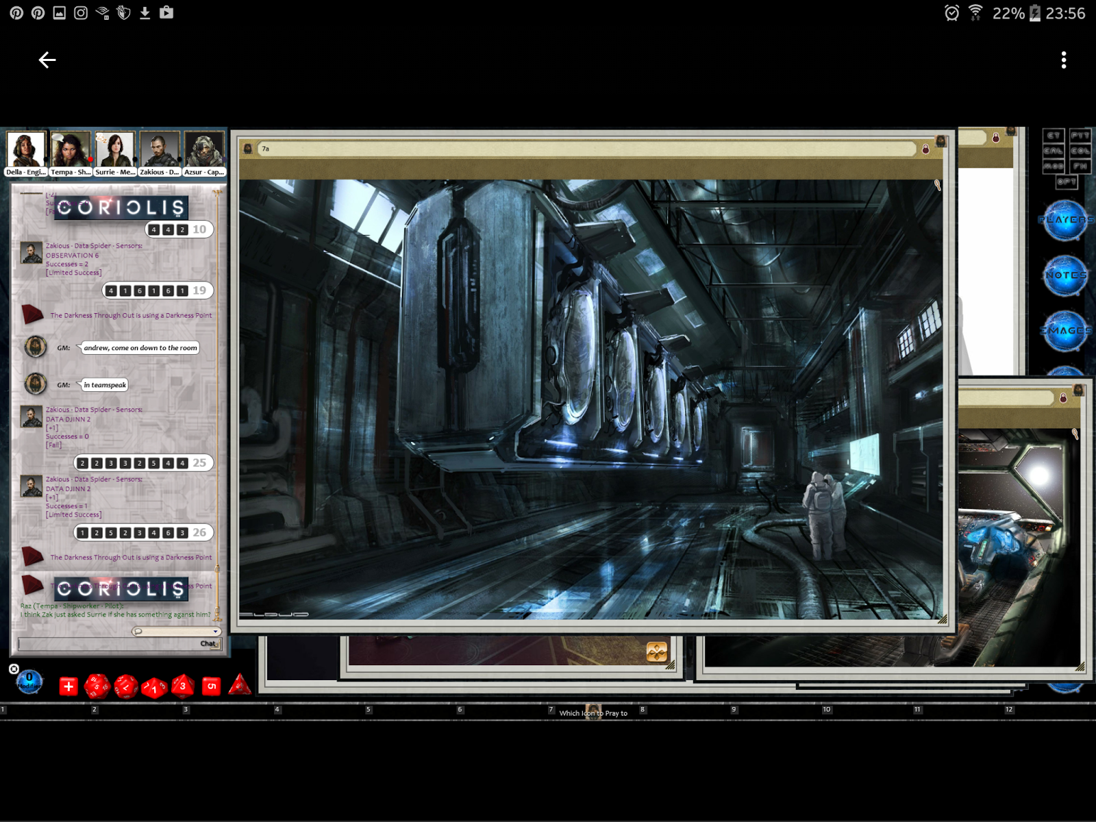The image size is (1096, 822).
Task: Open the Players sidebar orb
Action: [1065, 220]
